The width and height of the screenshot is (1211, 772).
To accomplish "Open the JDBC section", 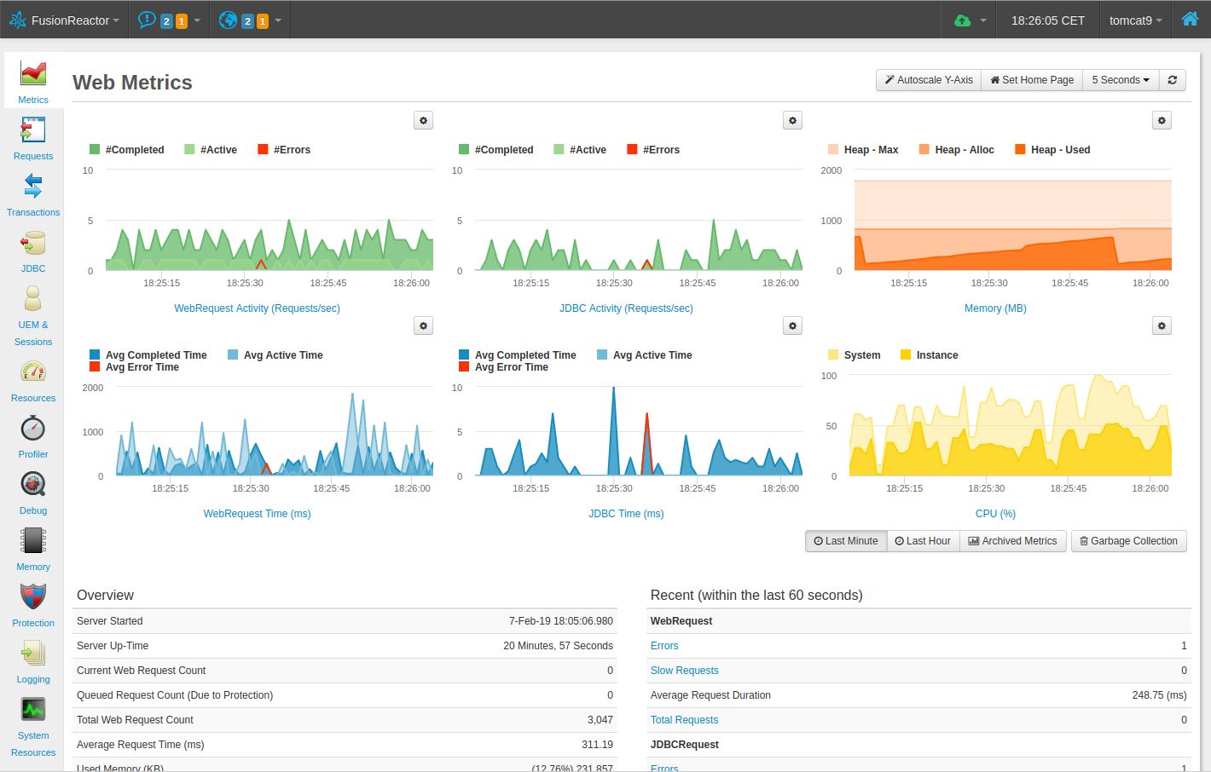I will 33,249.
